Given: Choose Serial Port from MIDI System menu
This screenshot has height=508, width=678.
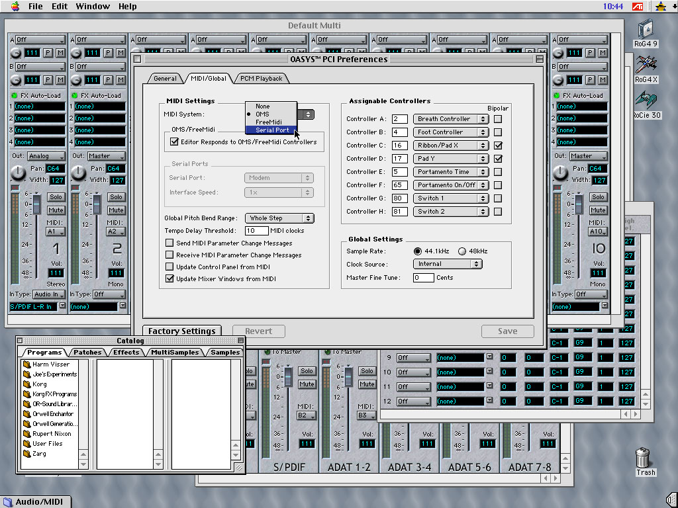Looking at the screenshot, I should tap(271, 130).
